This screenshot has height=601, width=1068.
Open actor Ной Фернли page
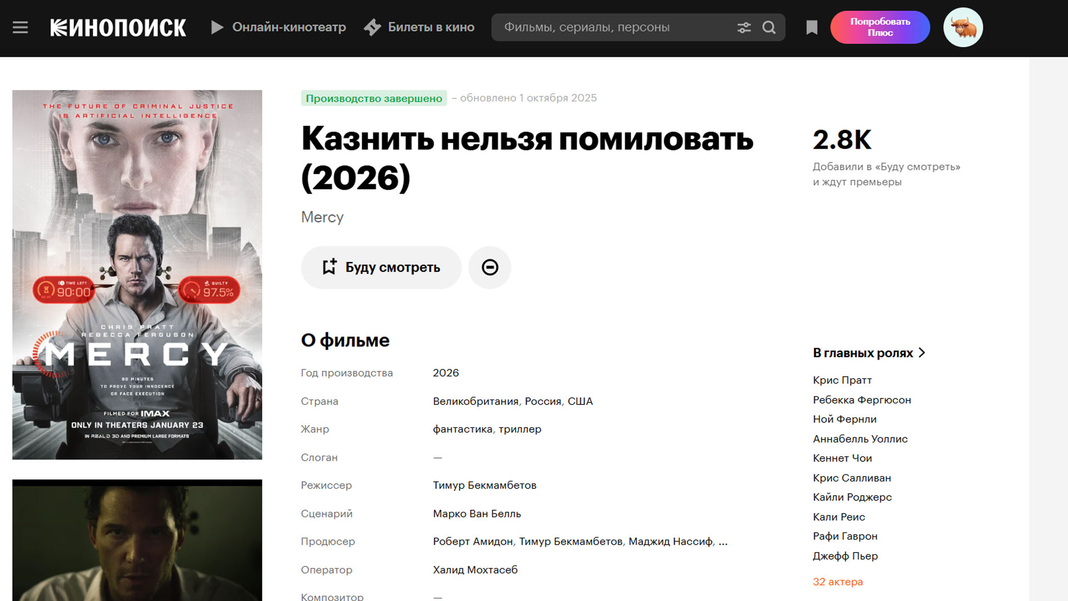pos(844,419)
